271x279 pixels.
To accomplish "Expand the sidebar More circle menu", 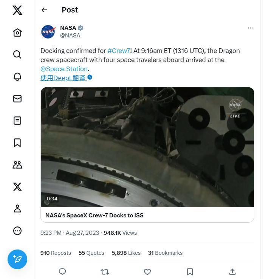I will 17,231.
